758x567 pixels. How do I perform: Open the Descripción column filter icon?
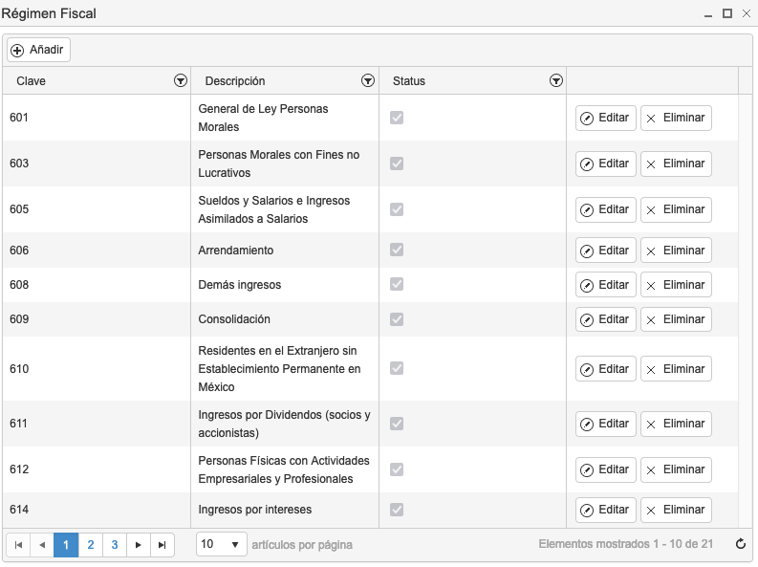click(368, 80)
